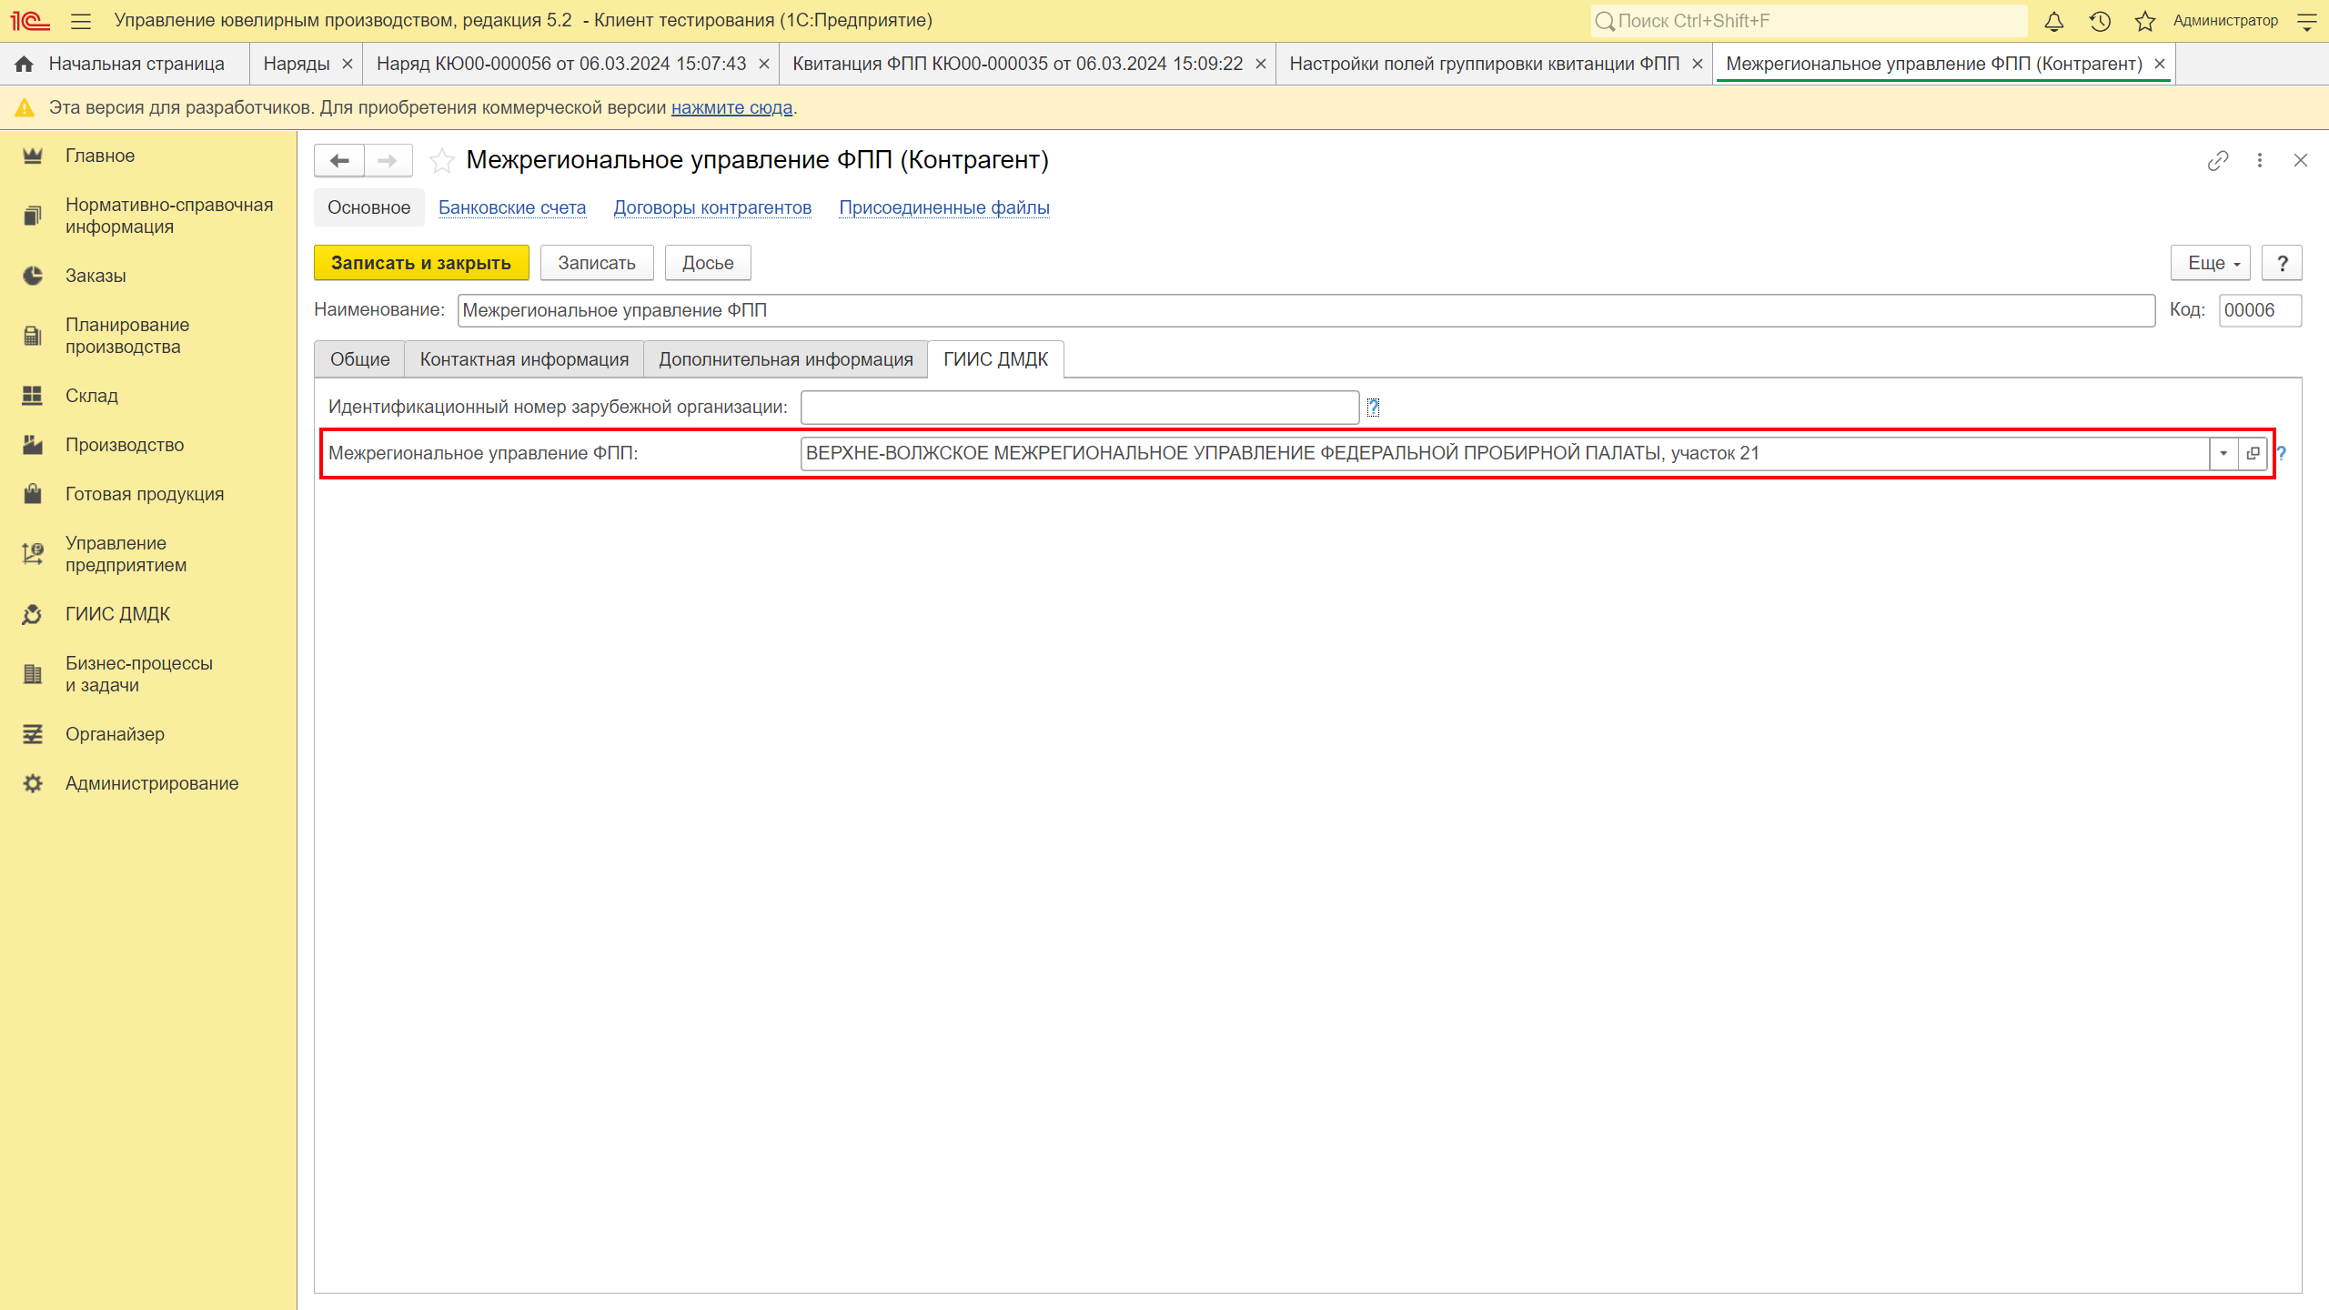
Task: Click the Досье button
Action: point(708,263)
